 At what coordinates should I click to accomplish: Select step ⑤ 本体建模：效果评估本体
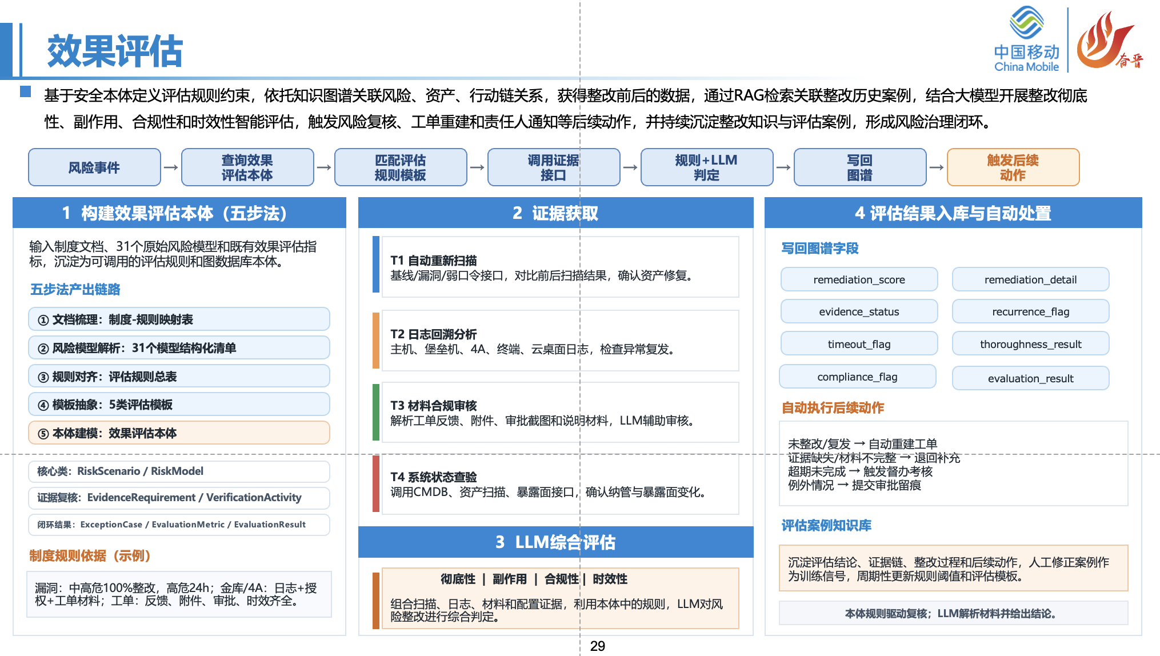click(179, 433)
